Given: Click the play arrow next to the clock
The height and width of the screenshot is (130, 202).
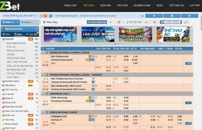Looking at the screenshot, I should click(x=41, y=16).
